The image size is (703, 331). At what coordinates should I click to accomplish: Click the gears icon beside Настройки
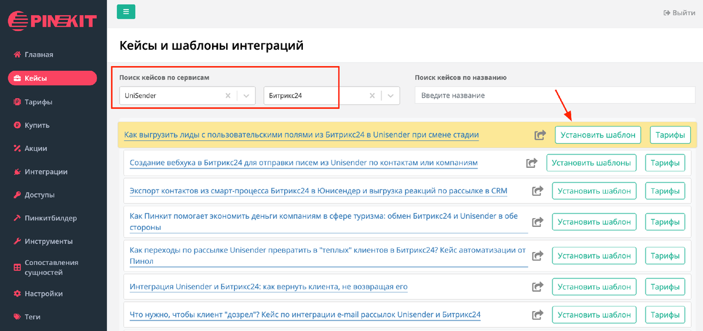click(x=18, y=294)
